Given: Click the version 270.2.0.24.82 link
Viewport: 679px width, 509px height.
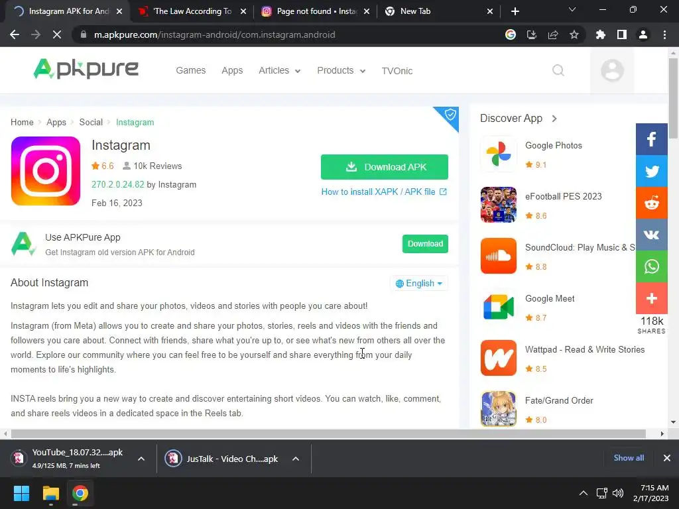Looking at the screenshot, I should click(118, 184).
